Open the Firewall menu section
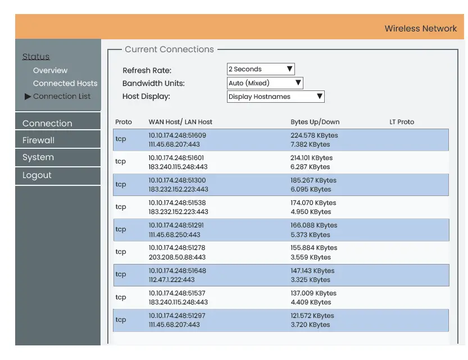The height and width of the screenshot is (360, 468). coord(38,140)
